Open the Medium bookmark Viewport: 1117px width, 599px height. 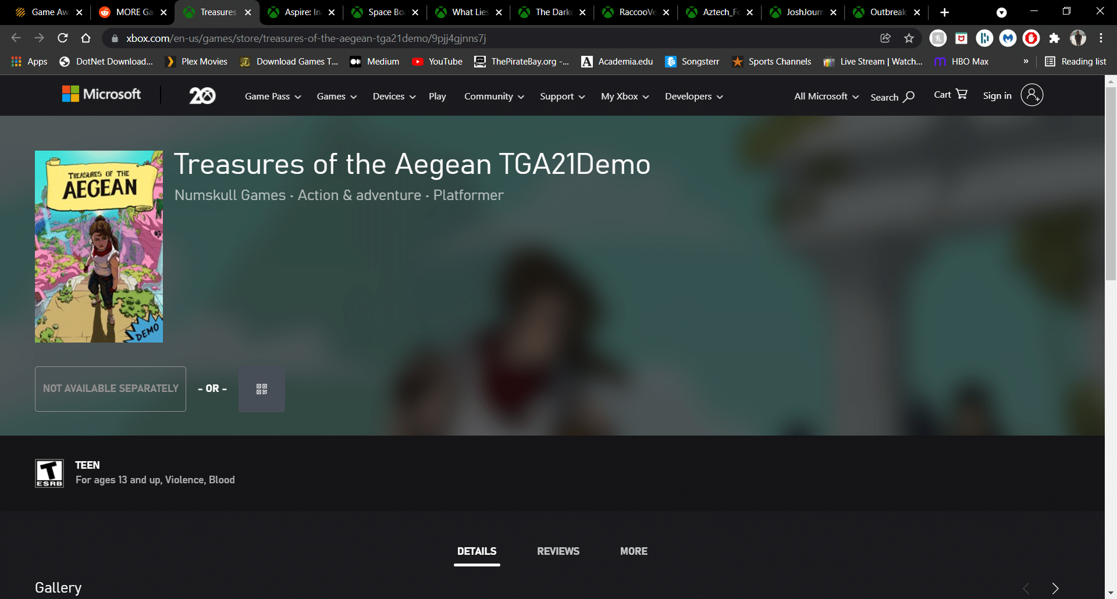tap(374, 62)
